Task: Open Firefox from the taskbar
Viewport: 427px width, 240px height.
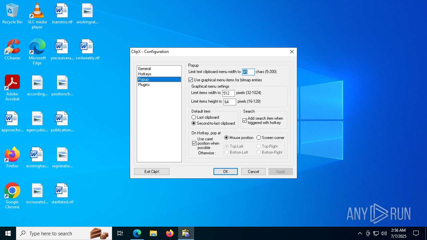Action: click(169, 233)
